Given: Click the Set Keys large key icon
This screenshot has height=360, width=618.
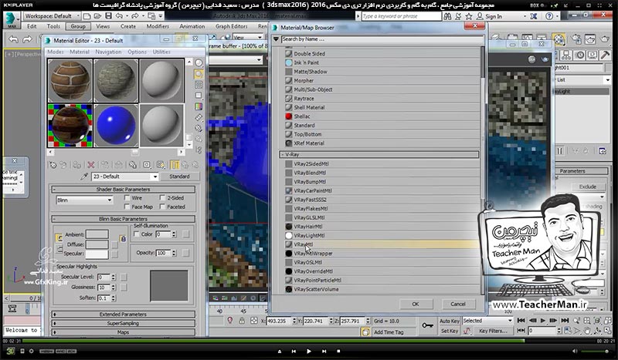Looking at the screenshot, I should coord(428,325).
